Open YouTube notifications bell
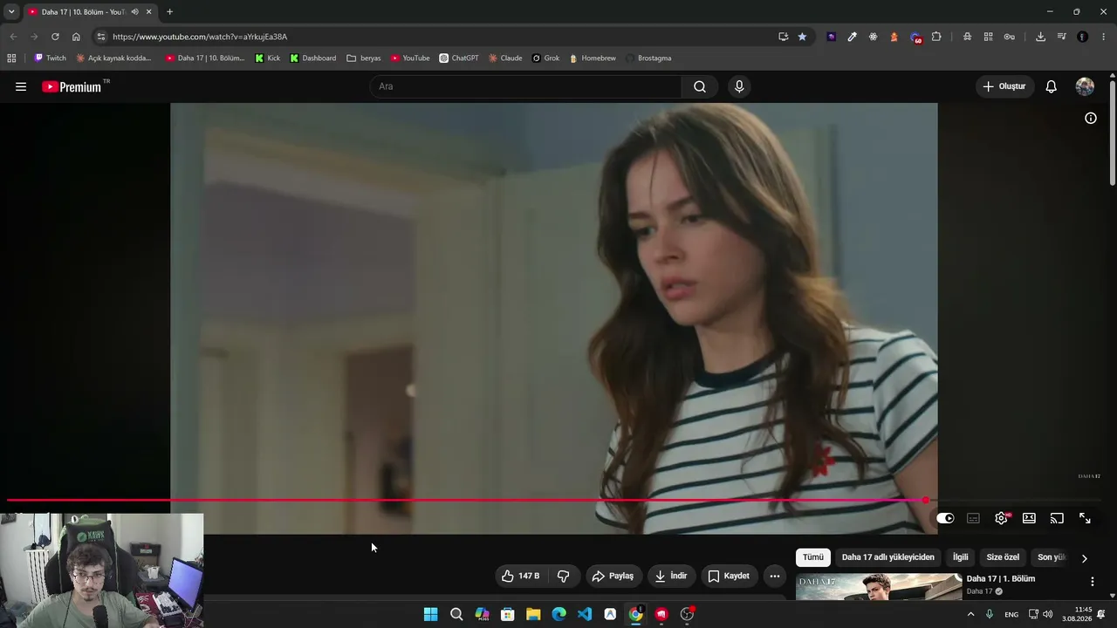This screenshot has height=628, width=1117. point(1052,86)
